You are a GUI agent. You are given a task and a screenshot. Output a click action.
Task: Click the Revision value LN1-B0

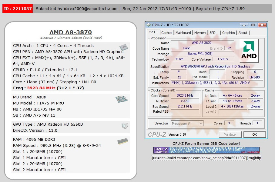(x=255, y=77)
